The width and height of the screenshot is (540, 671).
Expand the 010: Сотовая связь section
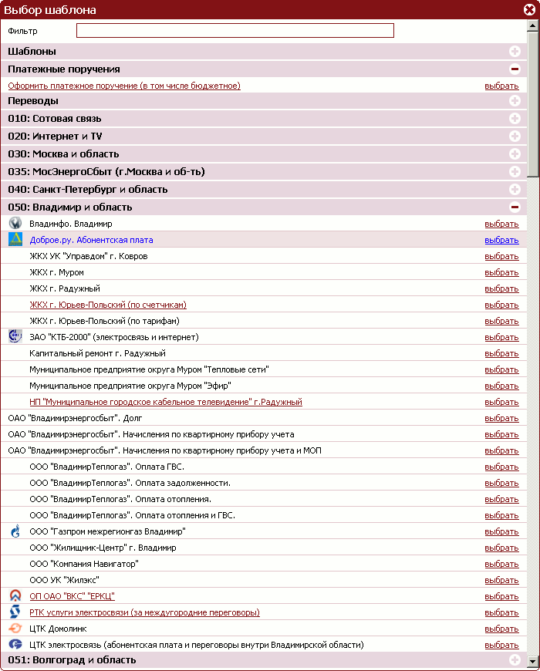click(x=515, y=118)
